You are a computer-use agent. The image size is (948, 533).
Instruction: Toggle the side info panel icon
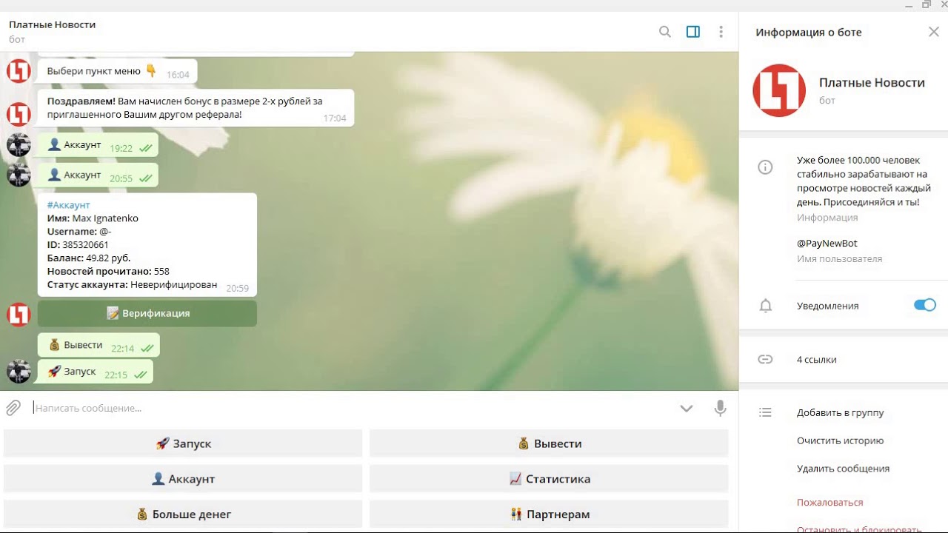coord(693,32)
